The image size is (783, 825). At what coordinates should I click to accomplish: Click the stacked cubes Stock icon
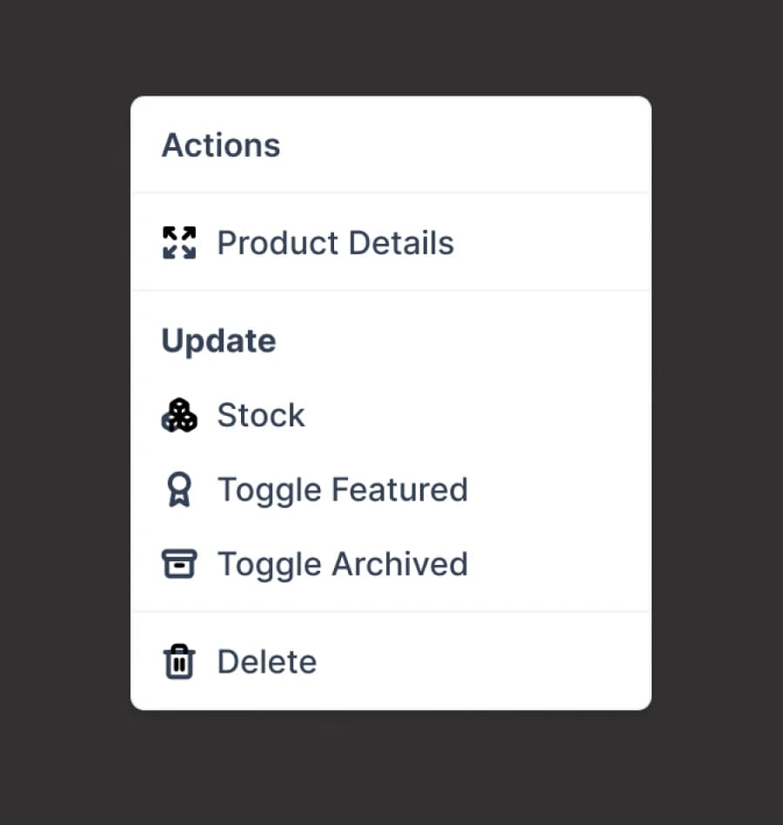click(179, 415)
